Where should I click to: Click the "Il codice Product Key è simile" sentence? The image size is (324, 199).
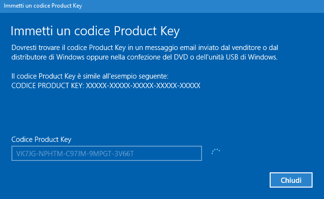(90, 76)
